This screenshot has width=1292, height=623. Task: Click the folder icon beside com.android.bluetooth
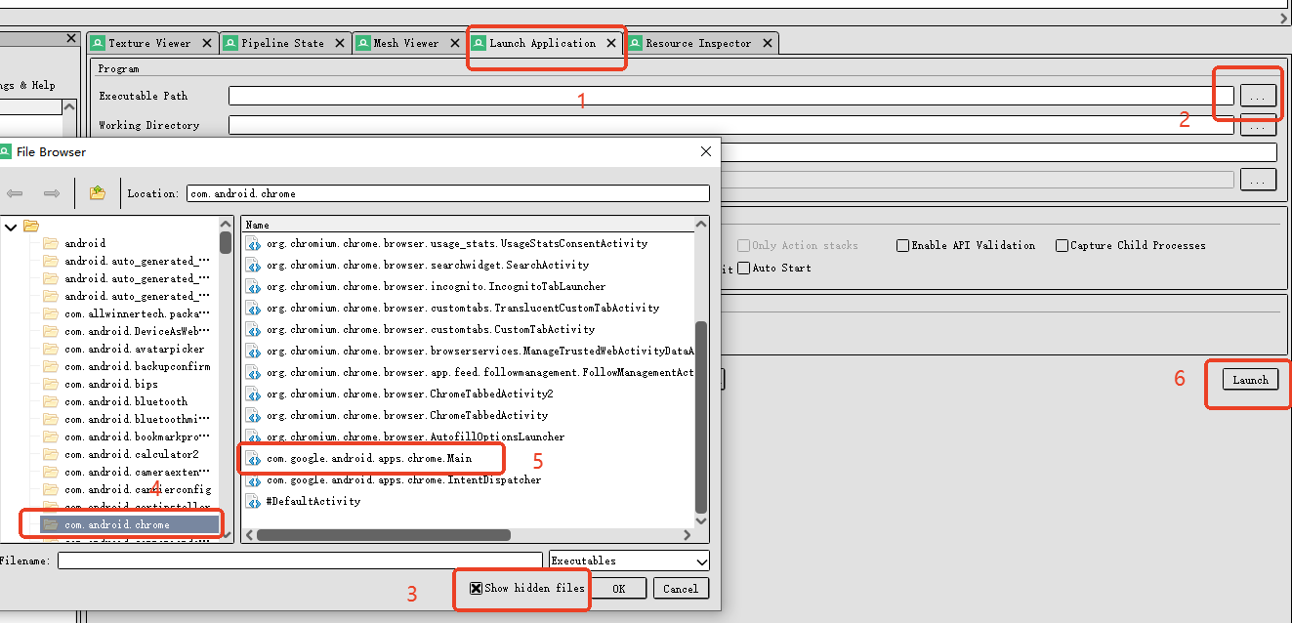coord(52,401)
